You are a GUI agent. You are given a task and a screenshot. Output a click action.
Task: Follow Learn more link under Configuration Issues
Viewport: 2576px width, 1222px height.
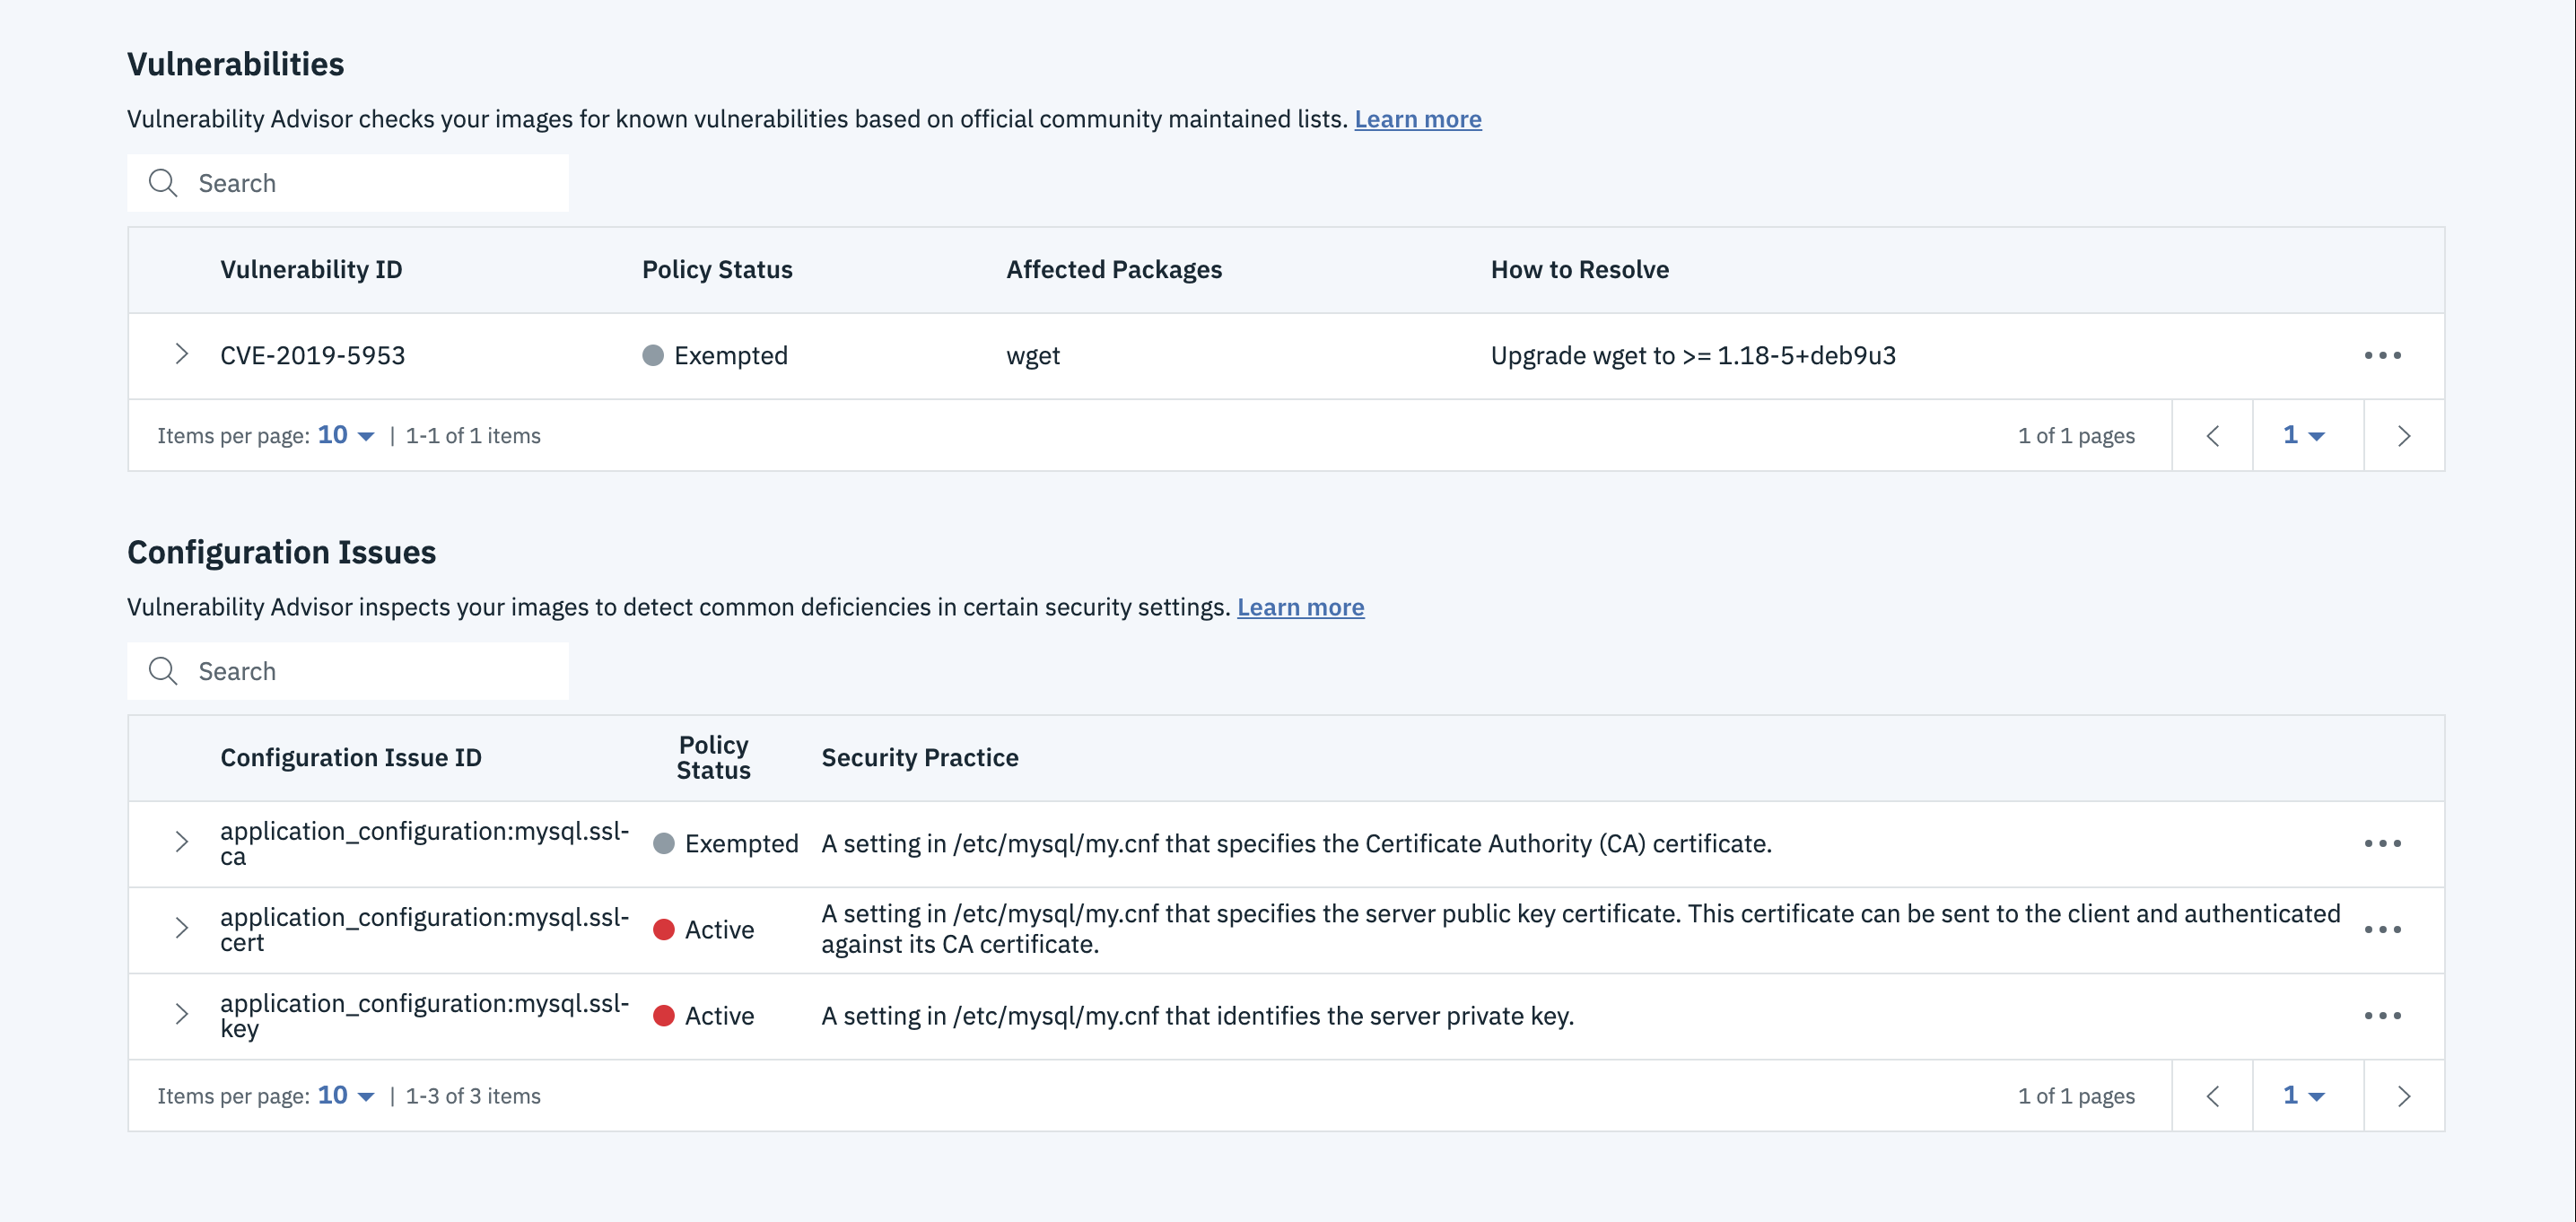(x=1300, y=607)
